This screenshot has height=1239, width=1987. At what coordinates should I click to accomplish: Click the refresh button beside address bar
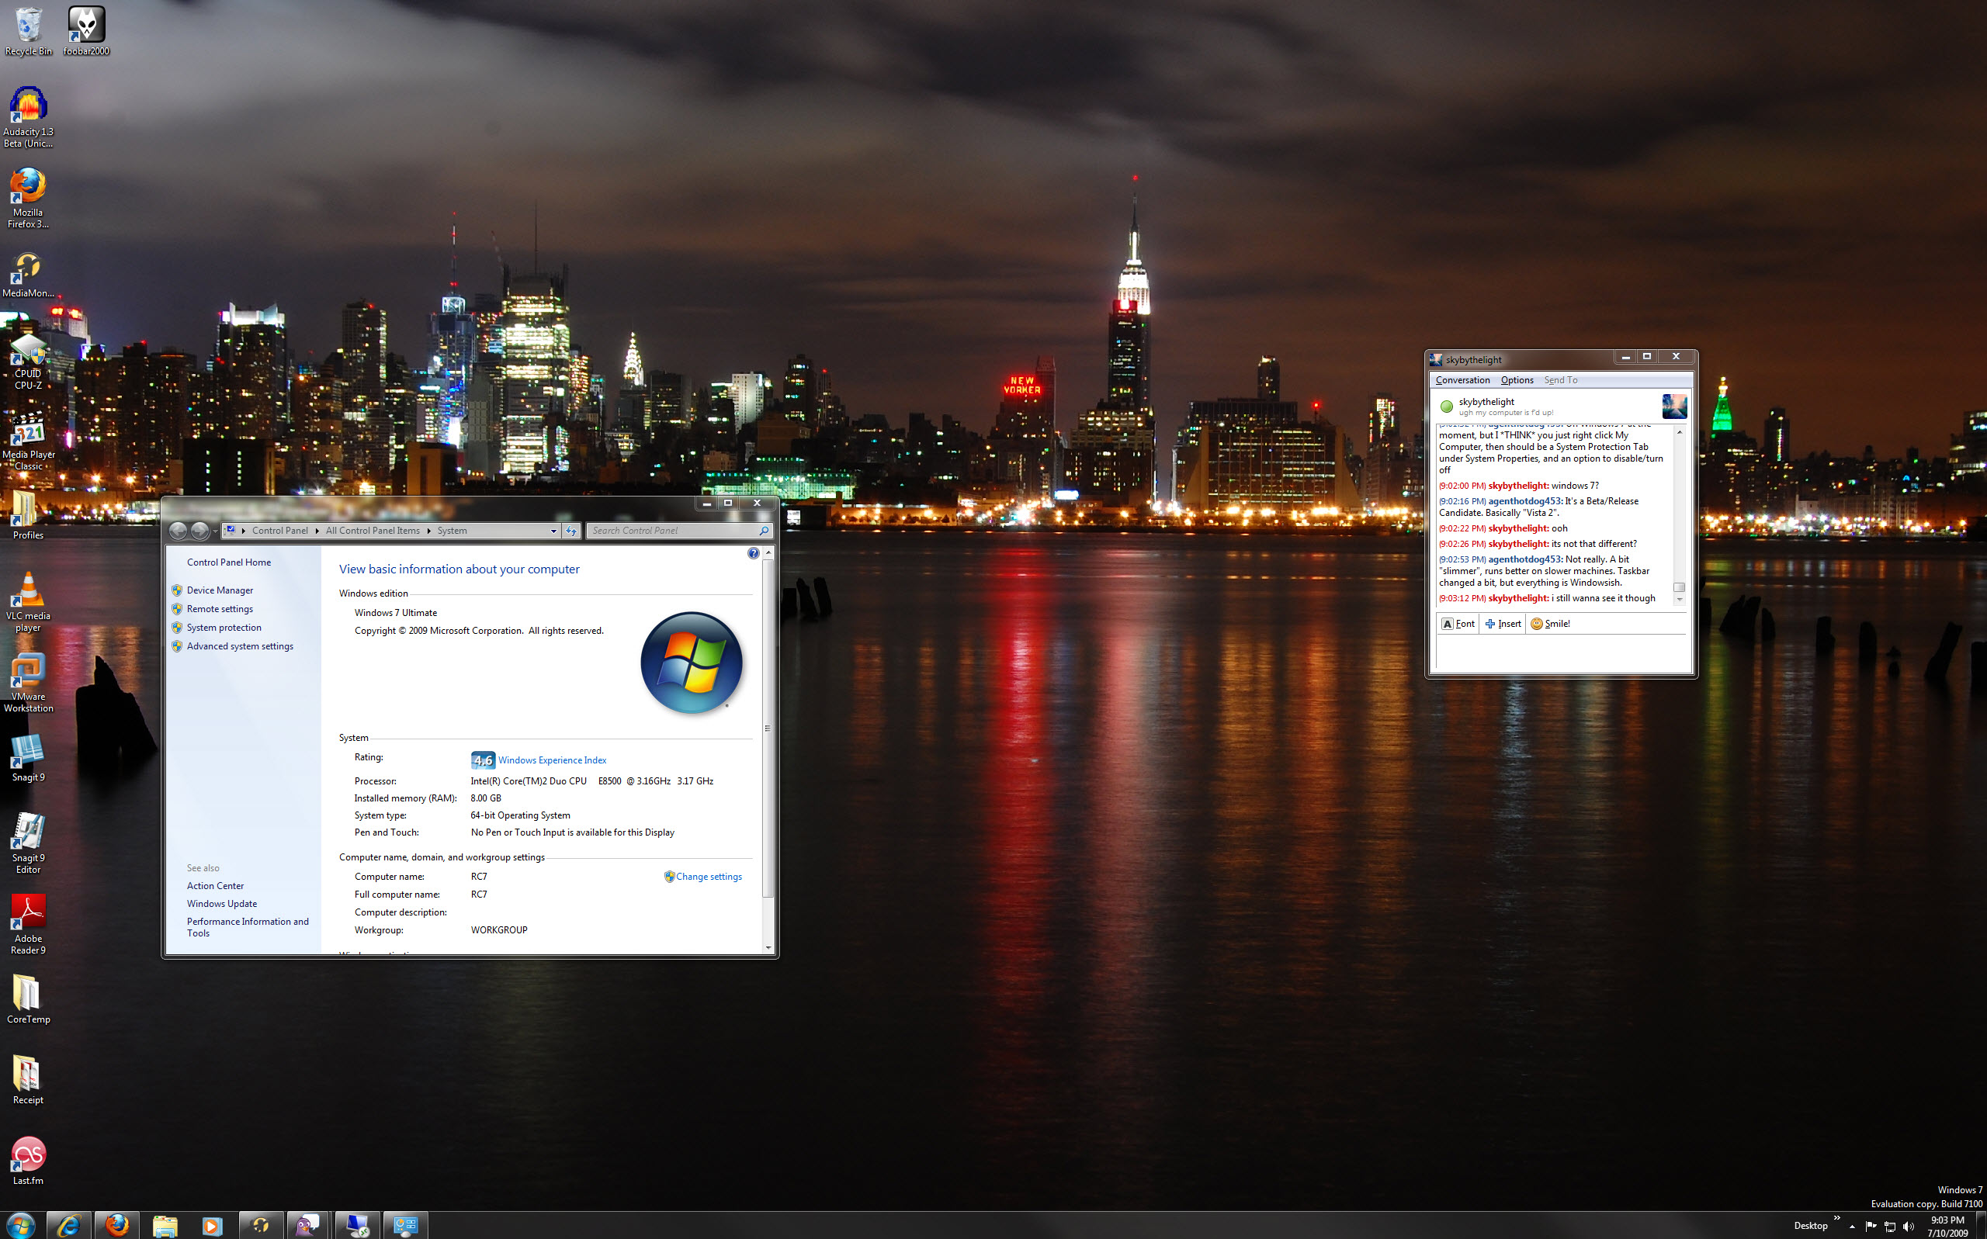(x=571, y=531)
